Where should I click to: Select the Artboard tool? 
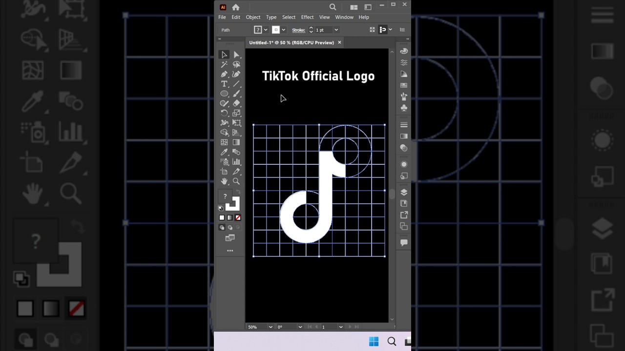pos(224,172)
